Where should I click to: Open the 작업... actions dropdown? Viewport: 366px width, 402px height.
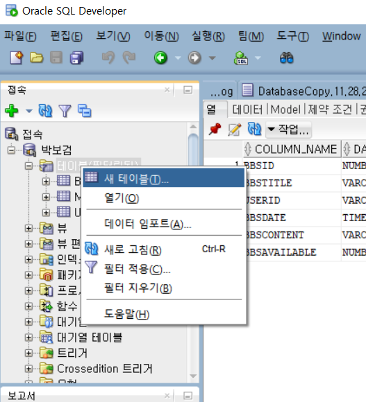pos(288,130)
